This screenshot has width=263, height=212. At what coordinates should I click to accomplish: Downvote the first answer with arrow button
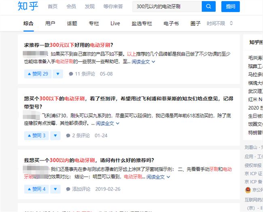coord(58,74)
